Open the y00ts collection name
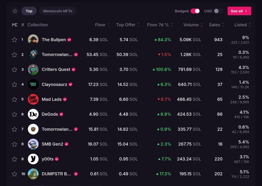This screenshot has width=262, height=186. click(48, 159)
